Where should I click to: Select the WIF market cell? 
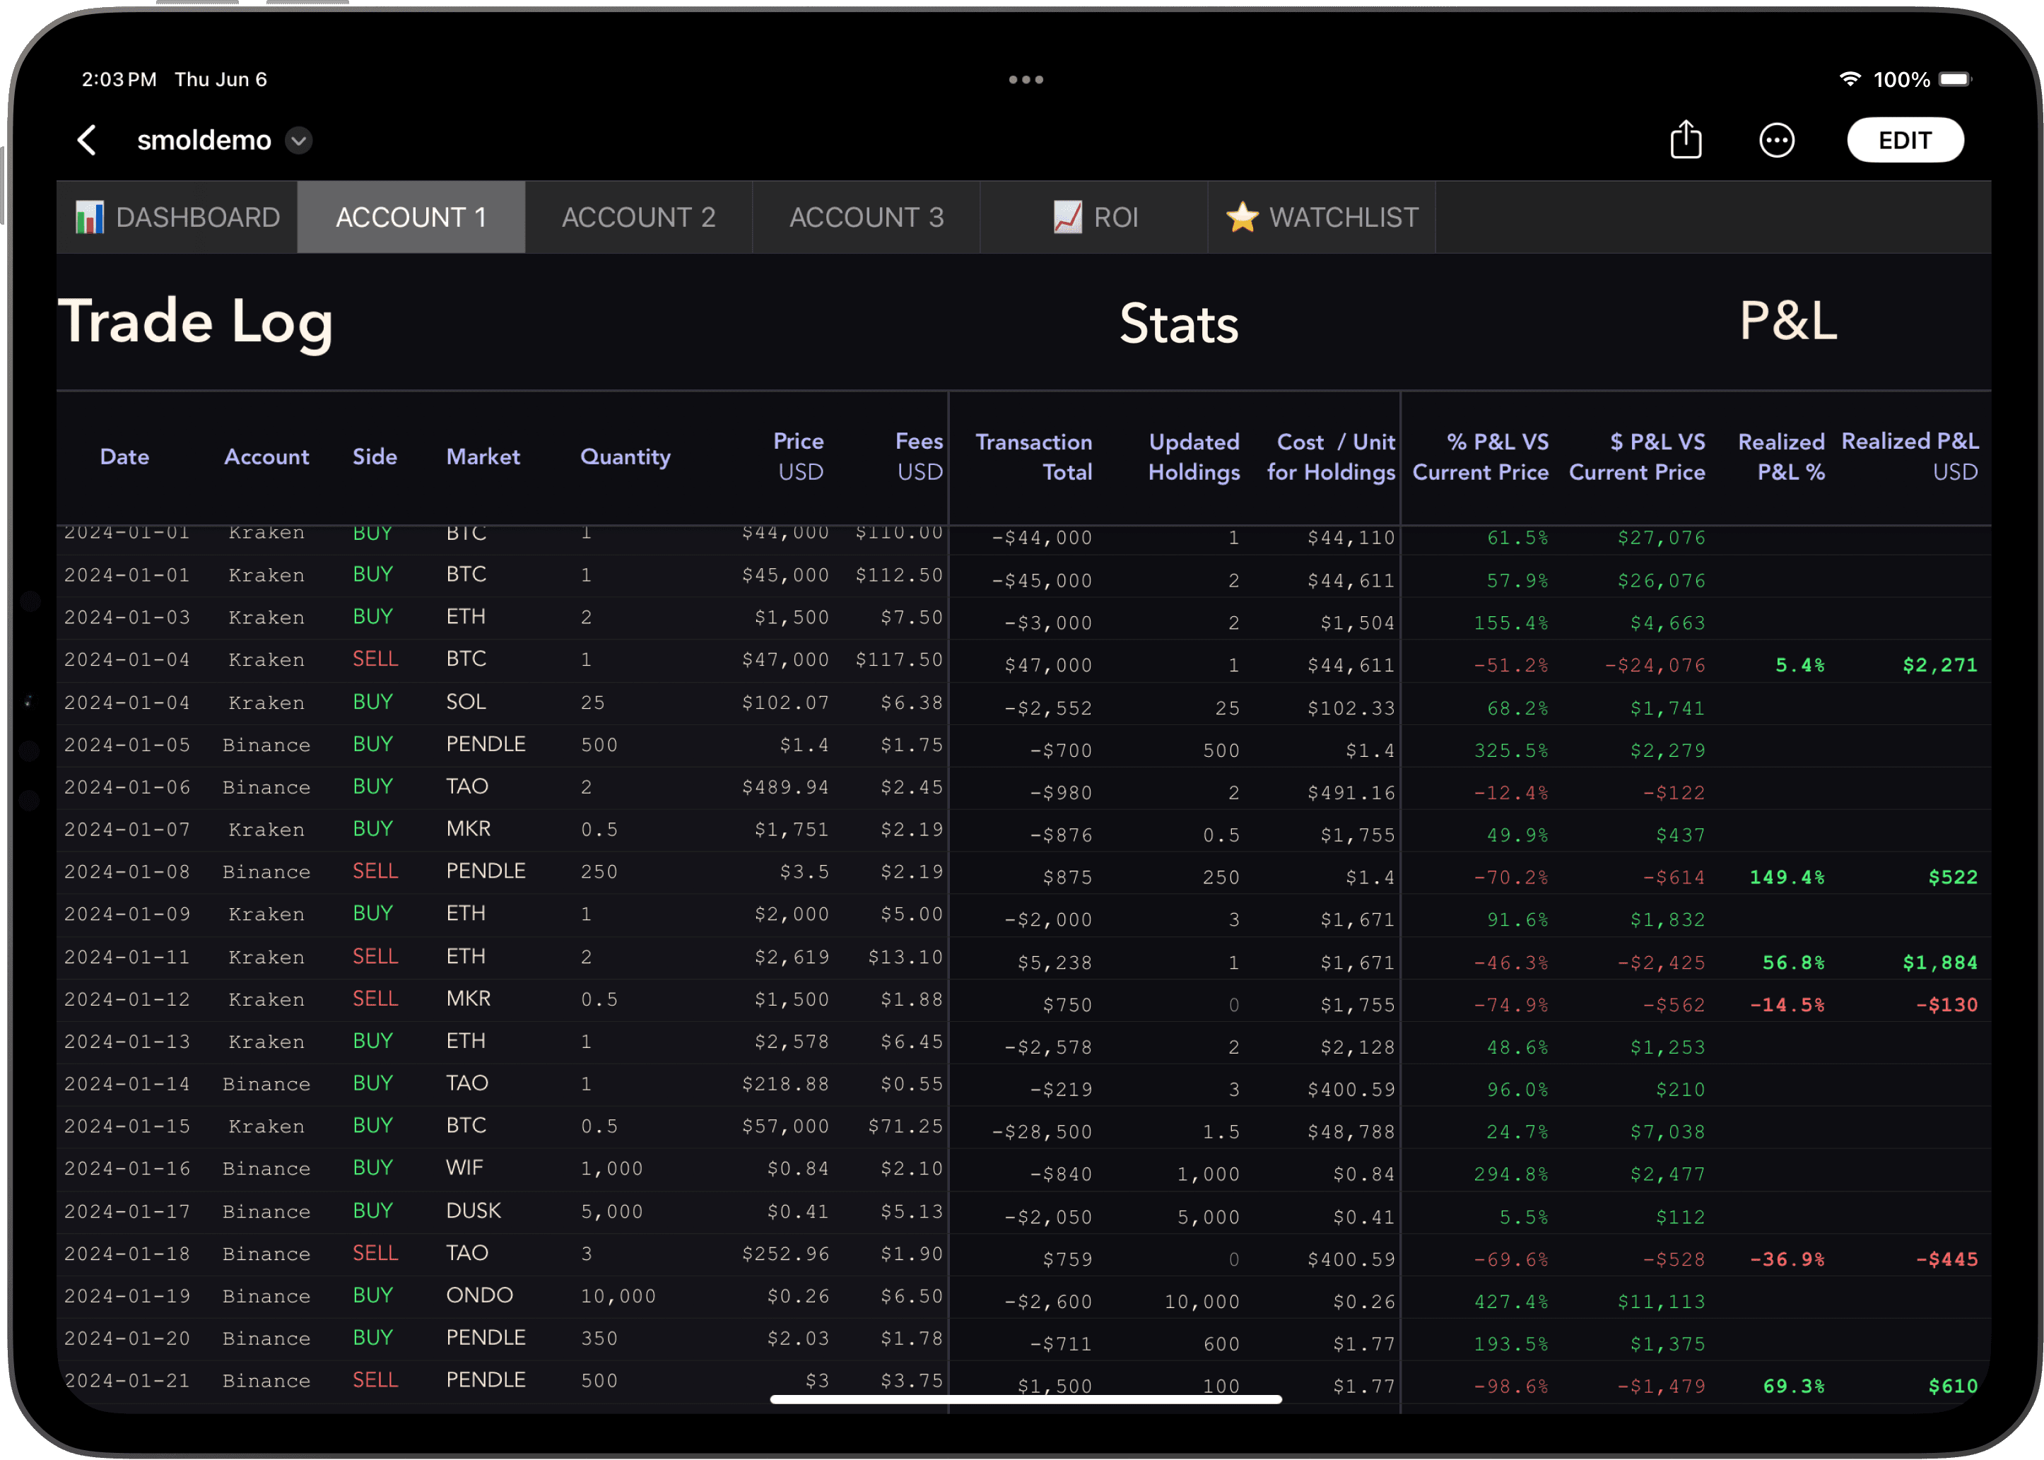(x=464, y=1168)
